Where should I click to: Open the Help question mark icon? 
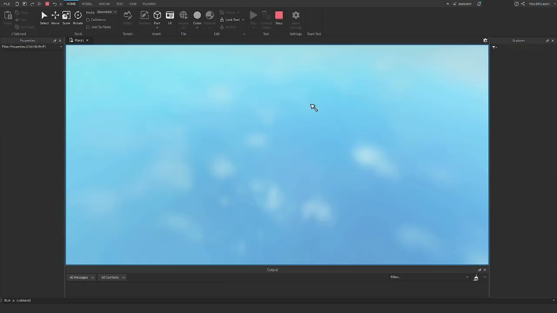tap(517, 4)
